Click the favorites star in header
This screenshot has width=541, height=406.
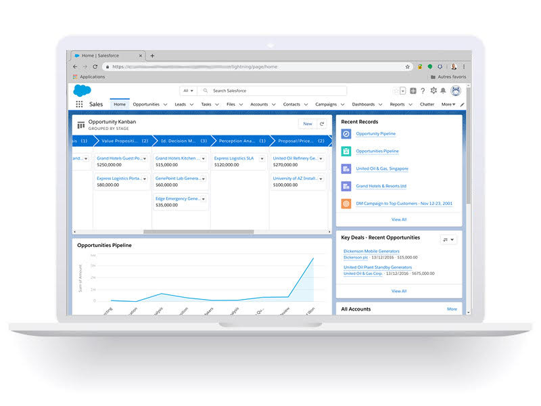(396, 91)
